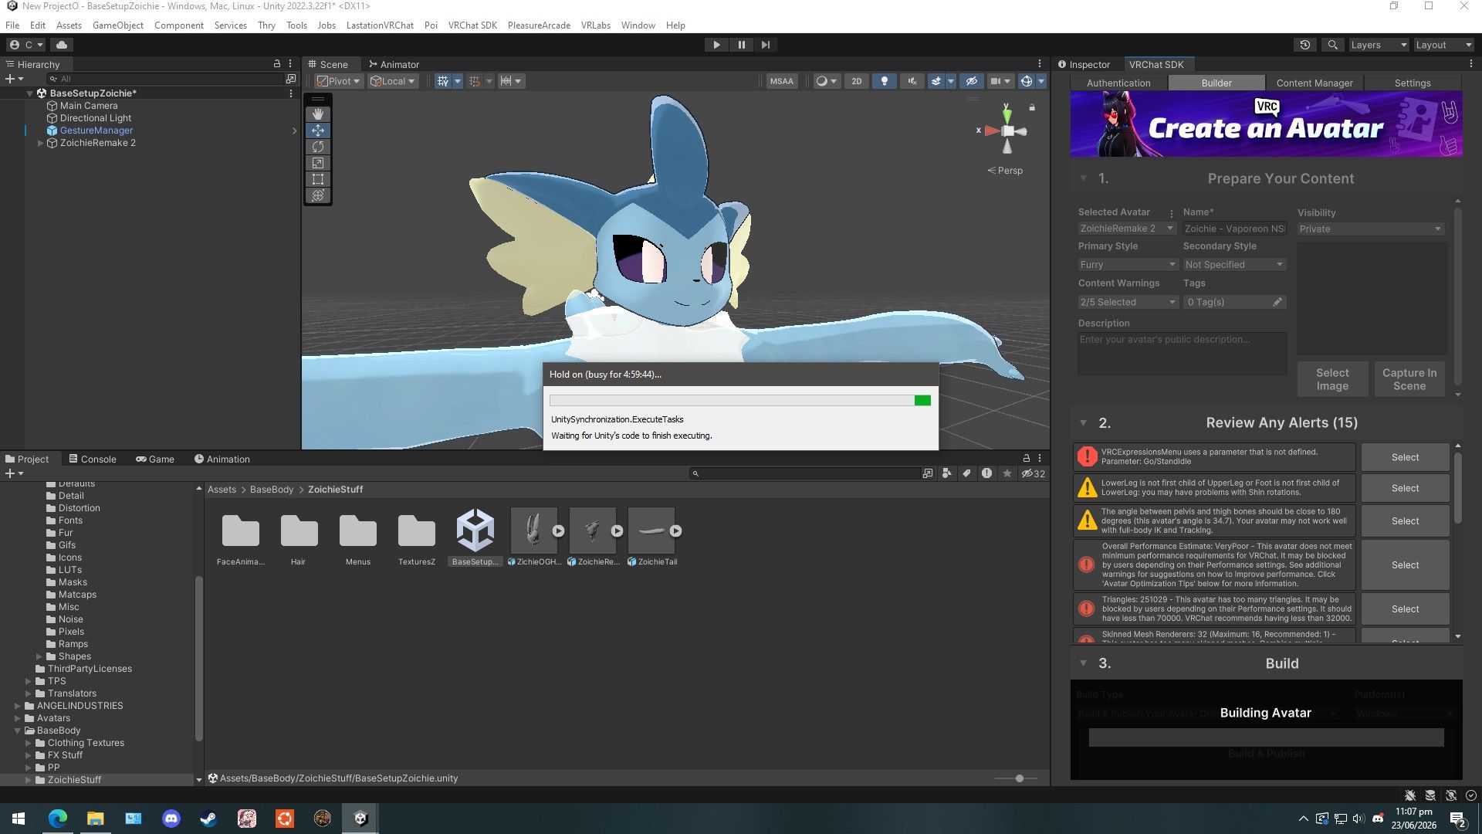Switch to the Animator tab
The width and height of the screenshot is (1482, 834).
[394, 64]
